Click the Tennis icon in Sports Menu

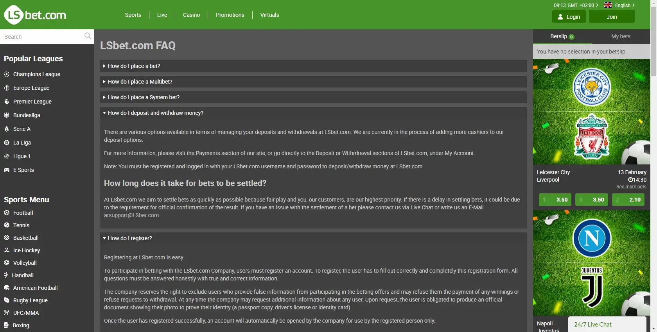coord(7,225)
